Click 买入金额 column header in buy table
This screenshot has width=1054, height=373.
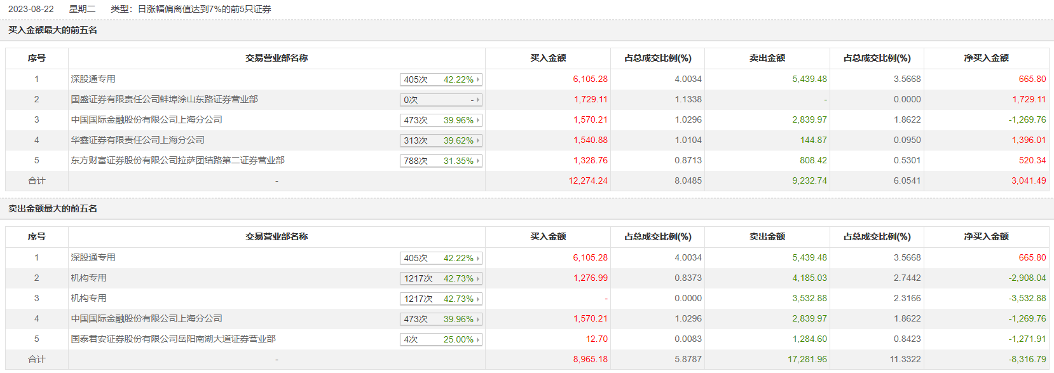point(548,58)
